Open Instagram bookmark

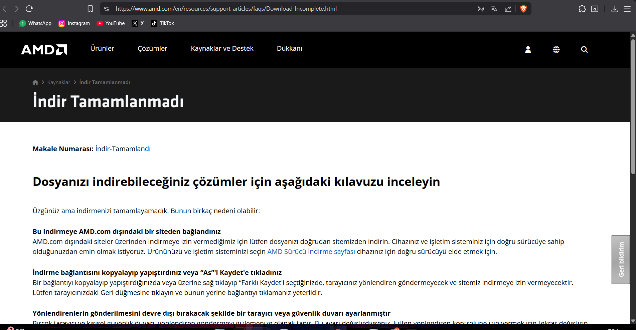click(x=74, y=23)
